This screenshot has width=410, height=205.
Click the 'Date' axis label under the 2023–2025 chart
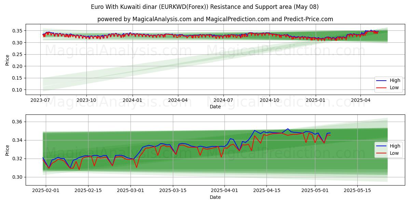point(215,107)
